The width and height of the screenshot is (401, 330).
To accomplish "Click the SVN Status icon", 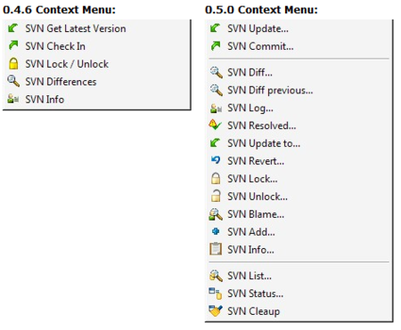I will tap(216, 294).
